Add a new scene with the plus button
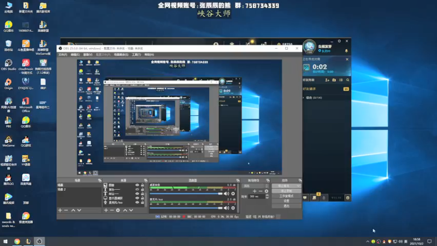The height and width of the screenshot is (246, 437). (x=60, y=210)
